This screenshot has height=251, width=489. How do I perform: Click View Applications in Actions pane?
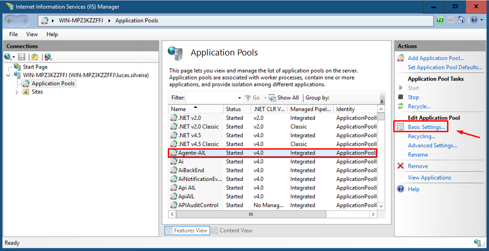429,178
